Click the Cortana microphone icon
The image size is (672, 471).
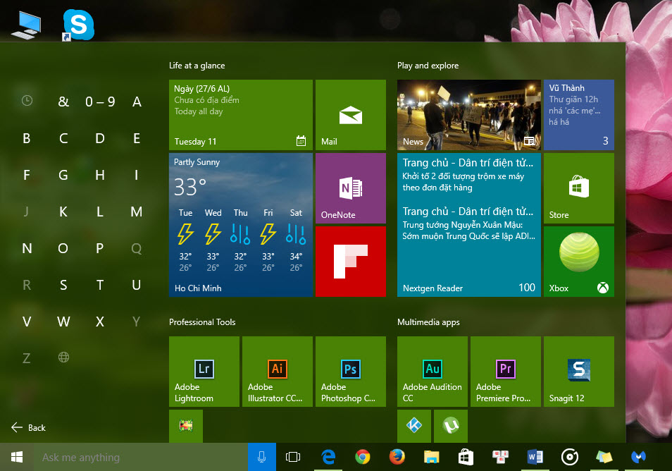pyautogui.click(x=261, y=457)
